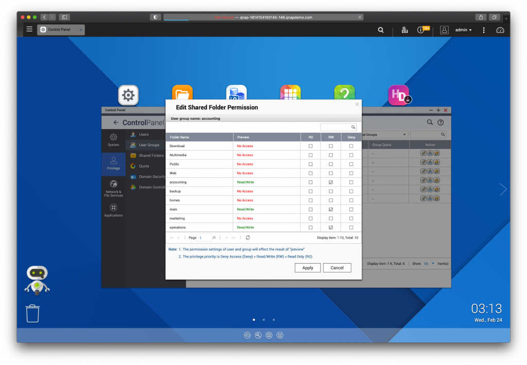Toggle Safari sidebar button
This screenshot has height=365, width=527.
tap(64, 17)
